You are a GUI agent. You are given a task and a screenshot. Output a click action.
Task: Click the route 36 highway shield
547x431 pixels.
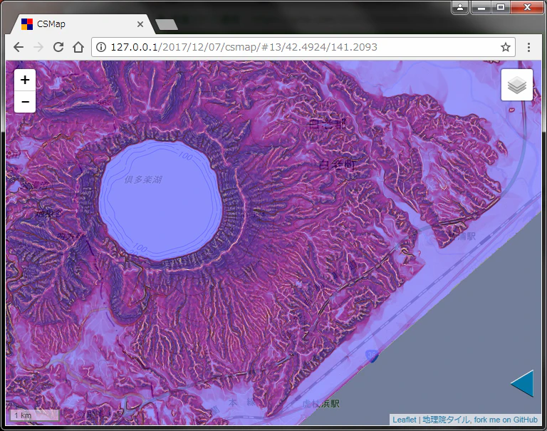pos(372,355)
